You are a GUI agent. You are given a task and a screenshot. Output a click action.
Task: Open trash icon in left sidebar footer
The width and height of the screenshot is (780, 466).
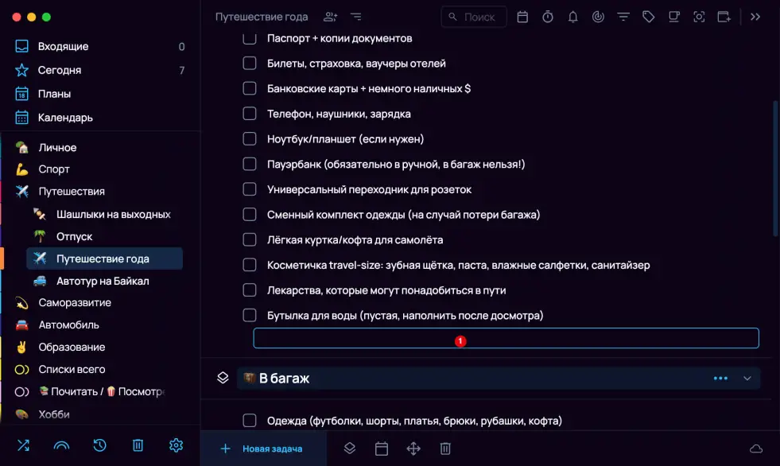click(x=138, y=445)
